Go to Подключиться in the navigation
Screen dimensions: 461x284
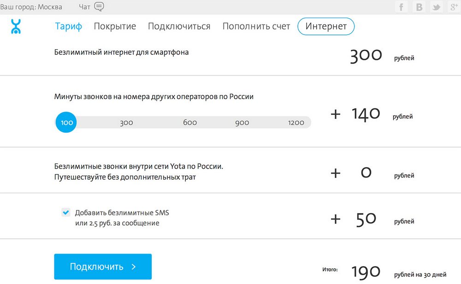tap(179, 26)
